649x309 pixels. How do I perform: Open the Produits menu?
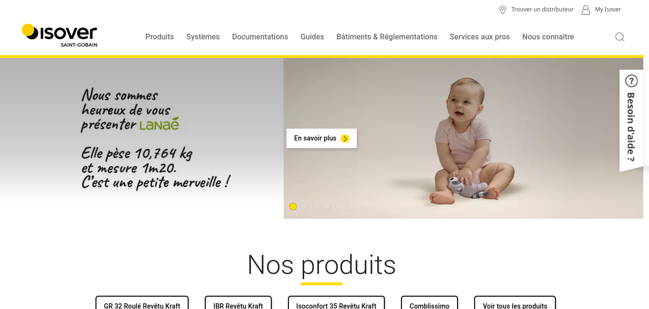click(160, 37)
